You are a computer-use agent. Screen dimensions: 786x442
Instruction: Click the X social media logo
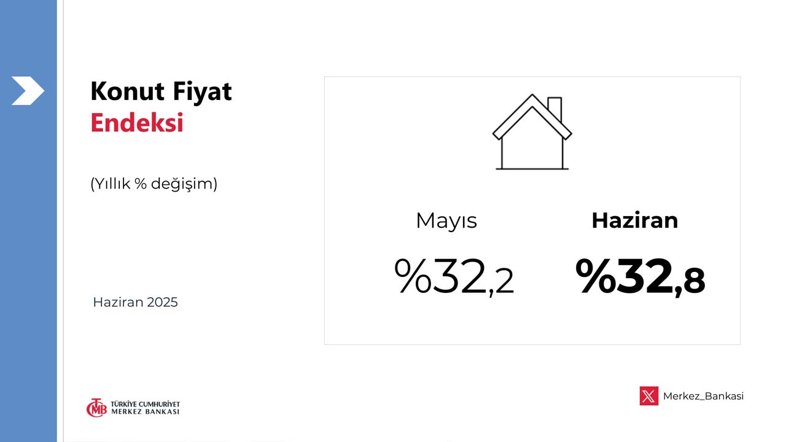[x=648, y=396]
